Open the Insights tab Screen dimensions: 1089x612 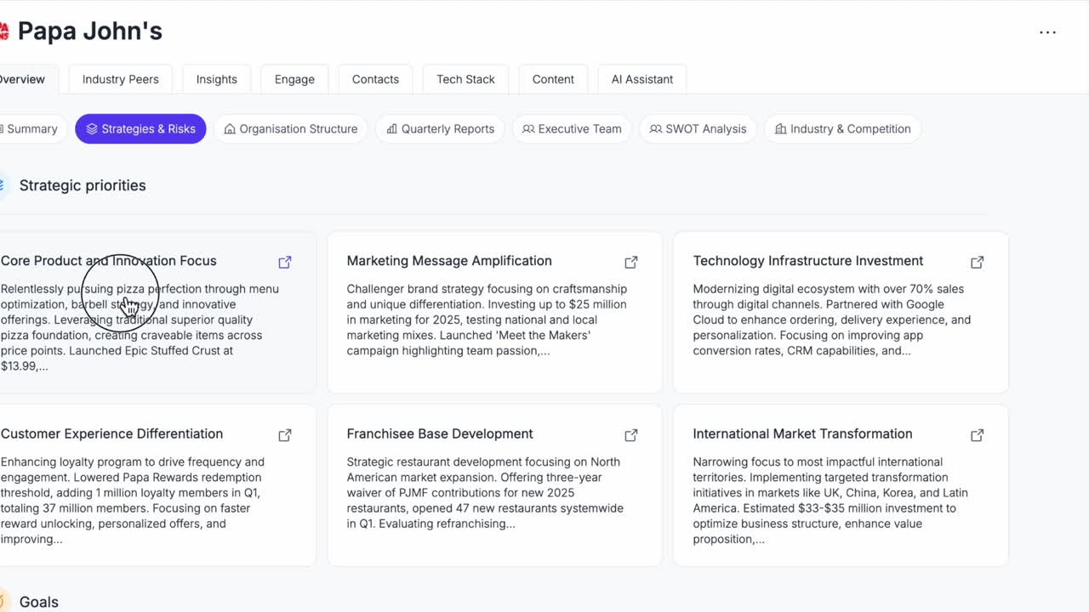pyautogui.click(x=217, y=79)
